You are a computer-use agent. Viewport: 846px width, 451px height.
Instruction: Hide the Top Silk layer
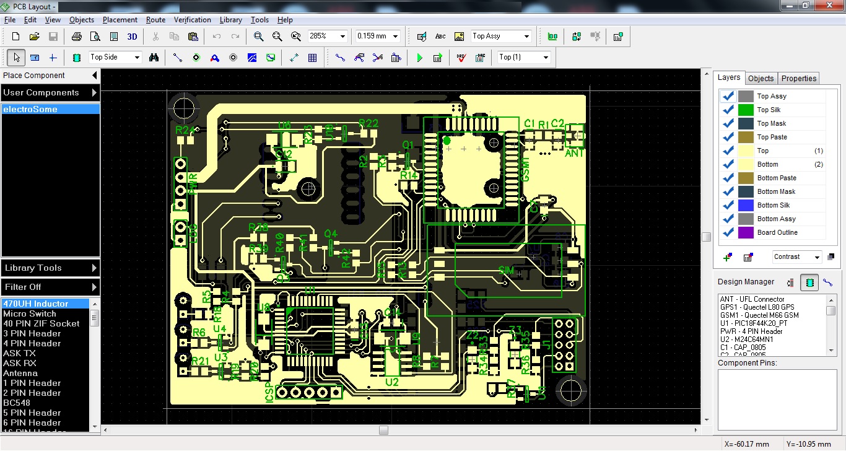[728, 109]
